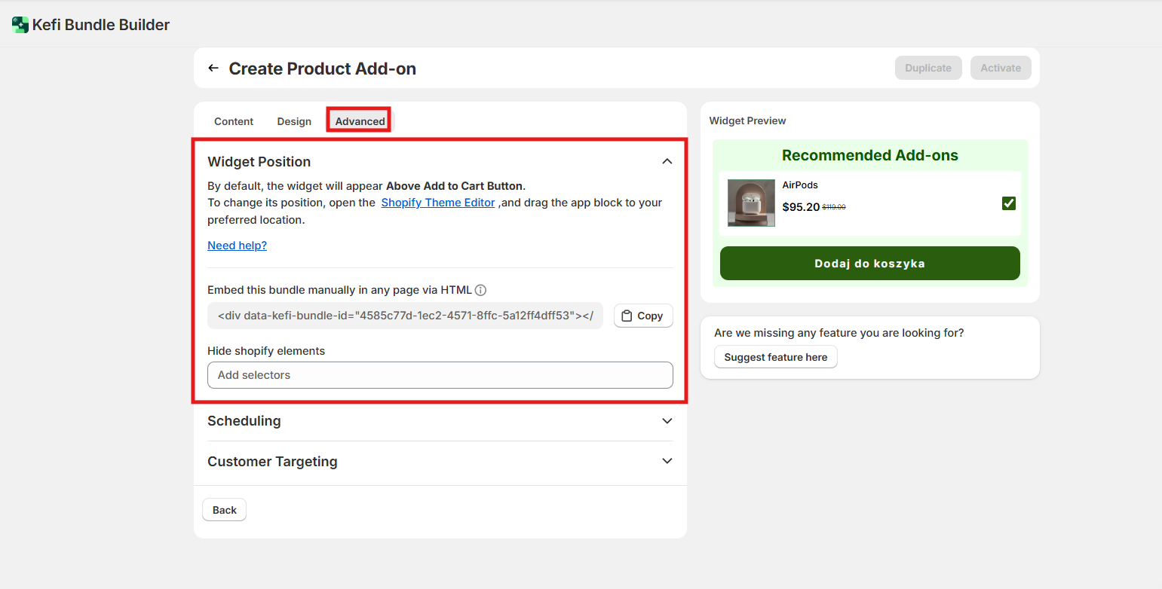Screen dimensions: 1162x589
Task: Collapse the Widget Position section
Action: (667, 161)
